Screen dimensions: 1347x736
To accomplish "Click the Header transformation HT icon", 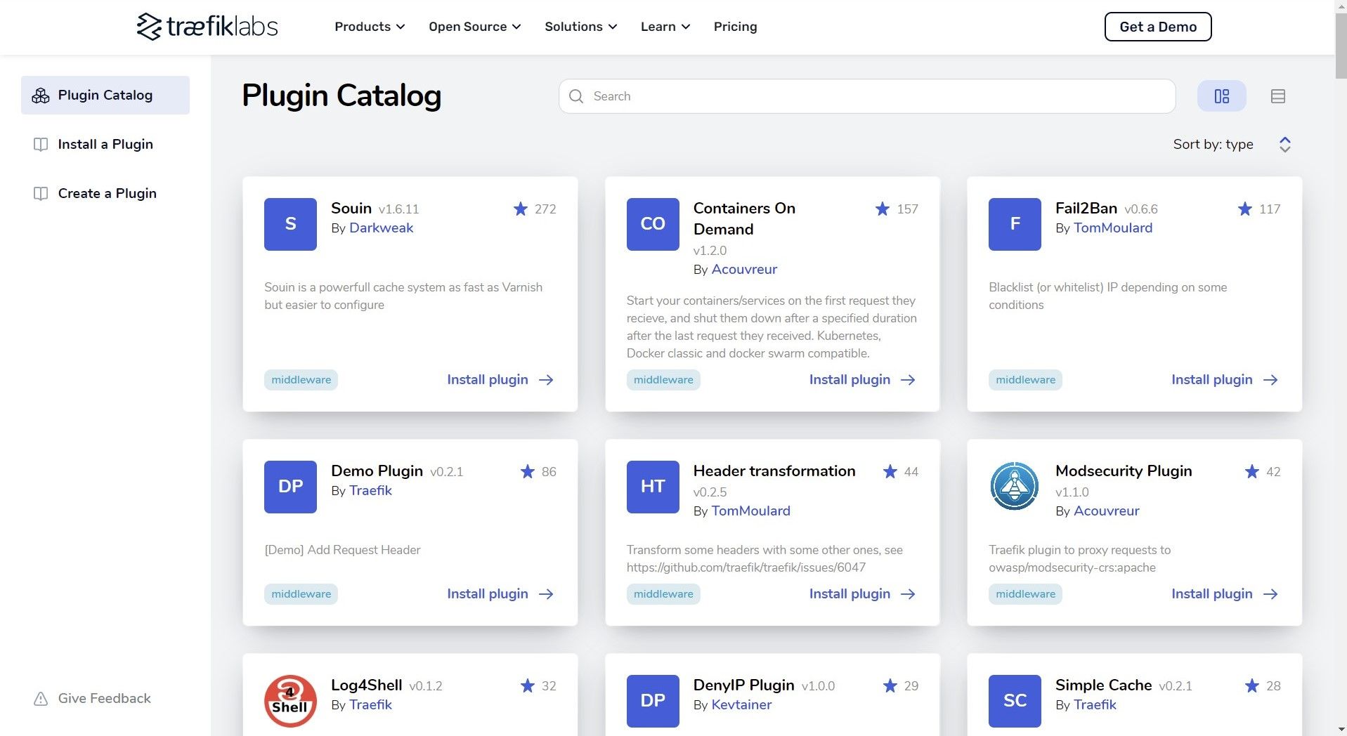I will pyautogui.click(x=653, y=487).
